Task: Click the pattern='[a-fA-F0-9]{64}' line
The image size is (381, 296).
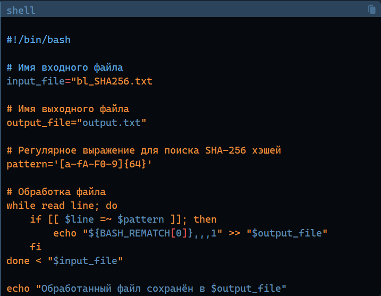Action: tap(79, 164)
